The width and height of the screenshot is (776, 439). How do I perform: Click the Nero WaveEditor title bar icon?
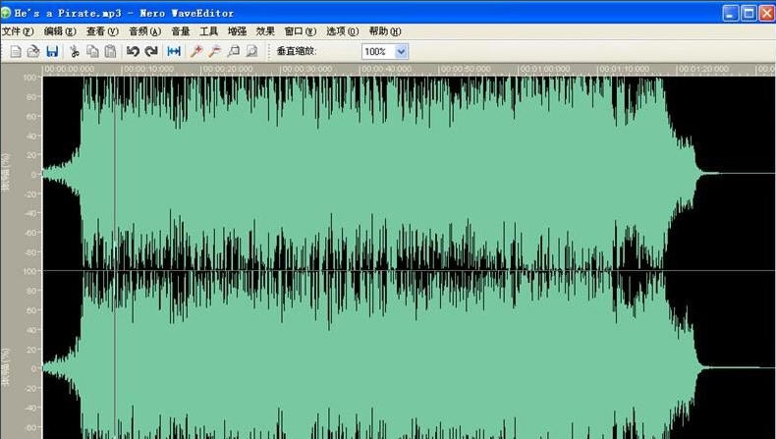point(6,13)
